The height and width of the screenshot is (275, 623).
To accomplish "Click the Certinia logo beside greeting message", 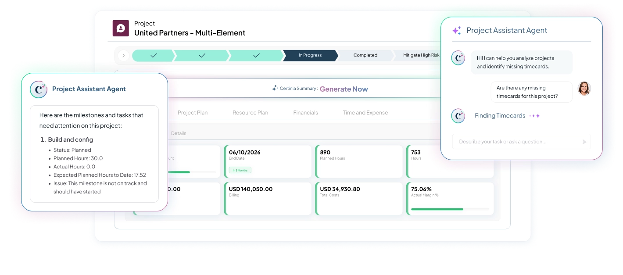I will pyautogui.click(x=458, y=58).
